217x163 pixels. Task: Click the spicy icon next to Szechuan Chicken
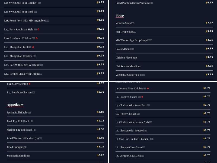[37, 38]
